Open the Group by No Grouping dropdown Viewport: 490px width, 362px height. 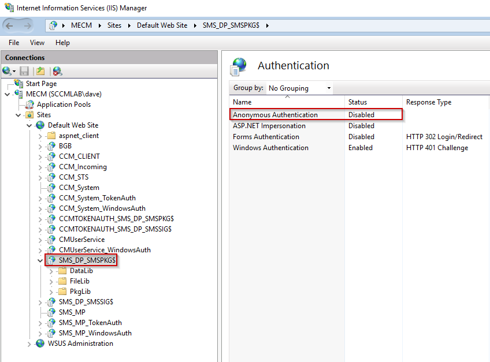click(x=299, y=88)
